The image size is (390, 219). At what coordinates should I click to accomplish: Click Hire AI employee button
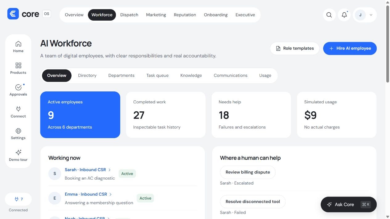coord(350,48)
